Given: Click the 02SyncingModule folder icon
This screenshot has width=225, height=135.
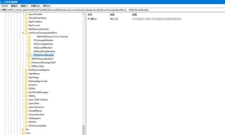Looking at the screenshot, I should (29, 44).
